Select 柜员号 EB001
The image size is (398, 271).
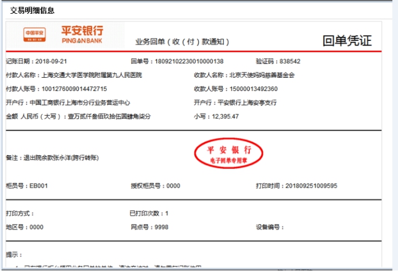point(26,186)
